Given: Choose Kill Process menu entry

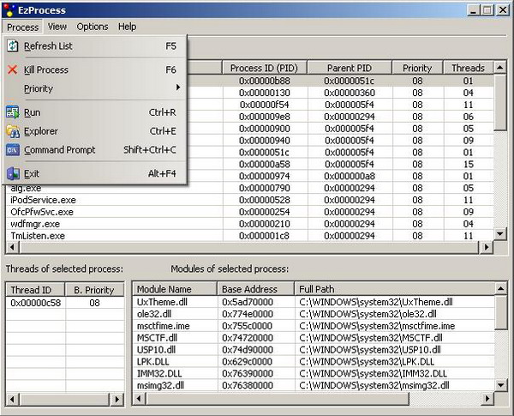Looking at the screenshot, I should click(95, 69).
